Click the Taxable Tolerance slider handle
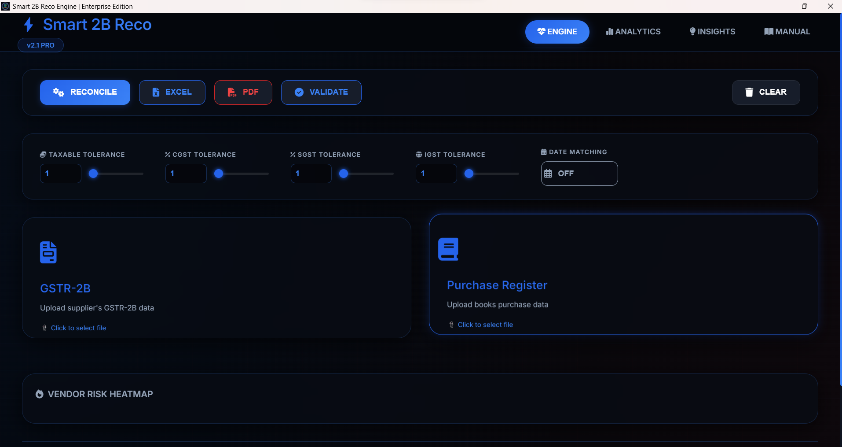 point(93,174)
